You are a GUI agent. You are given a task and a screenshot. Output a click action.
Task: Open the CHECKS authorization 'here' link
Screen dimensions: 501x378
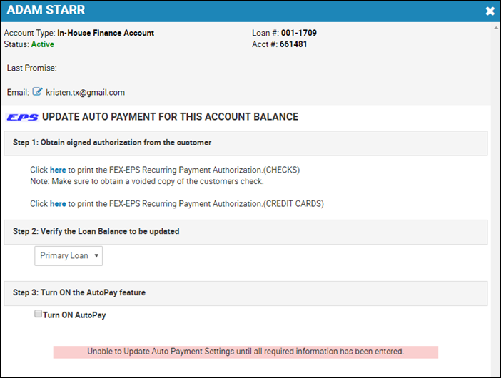tap(58, 170)
